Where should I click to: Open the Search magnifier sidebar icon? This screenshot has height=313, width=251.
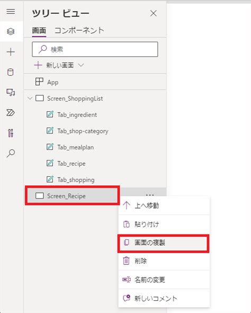click(11, 153)
